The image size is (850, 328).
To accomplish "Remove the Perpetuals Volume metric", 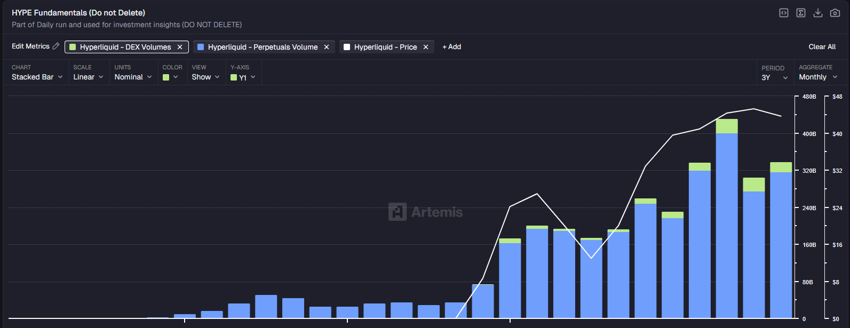I will tap(327, 47).
